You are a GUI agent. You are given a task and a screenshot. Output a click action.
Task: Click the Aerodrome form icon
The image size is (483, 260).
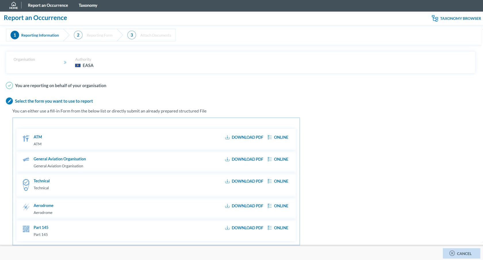click(x=26, y=207)
